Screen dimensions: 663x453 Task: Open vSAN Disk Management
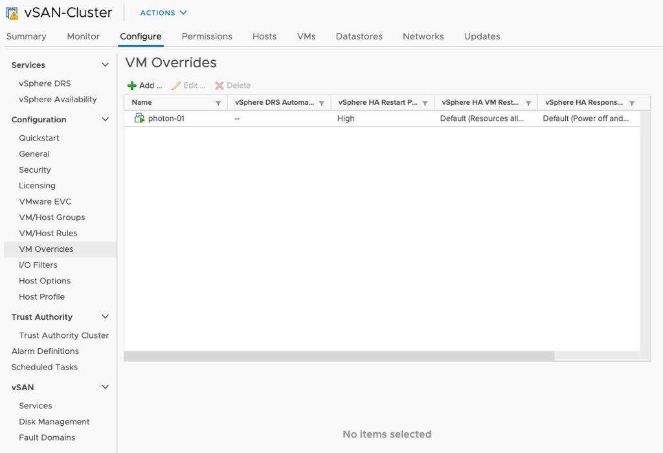click(x=54, y=422)
